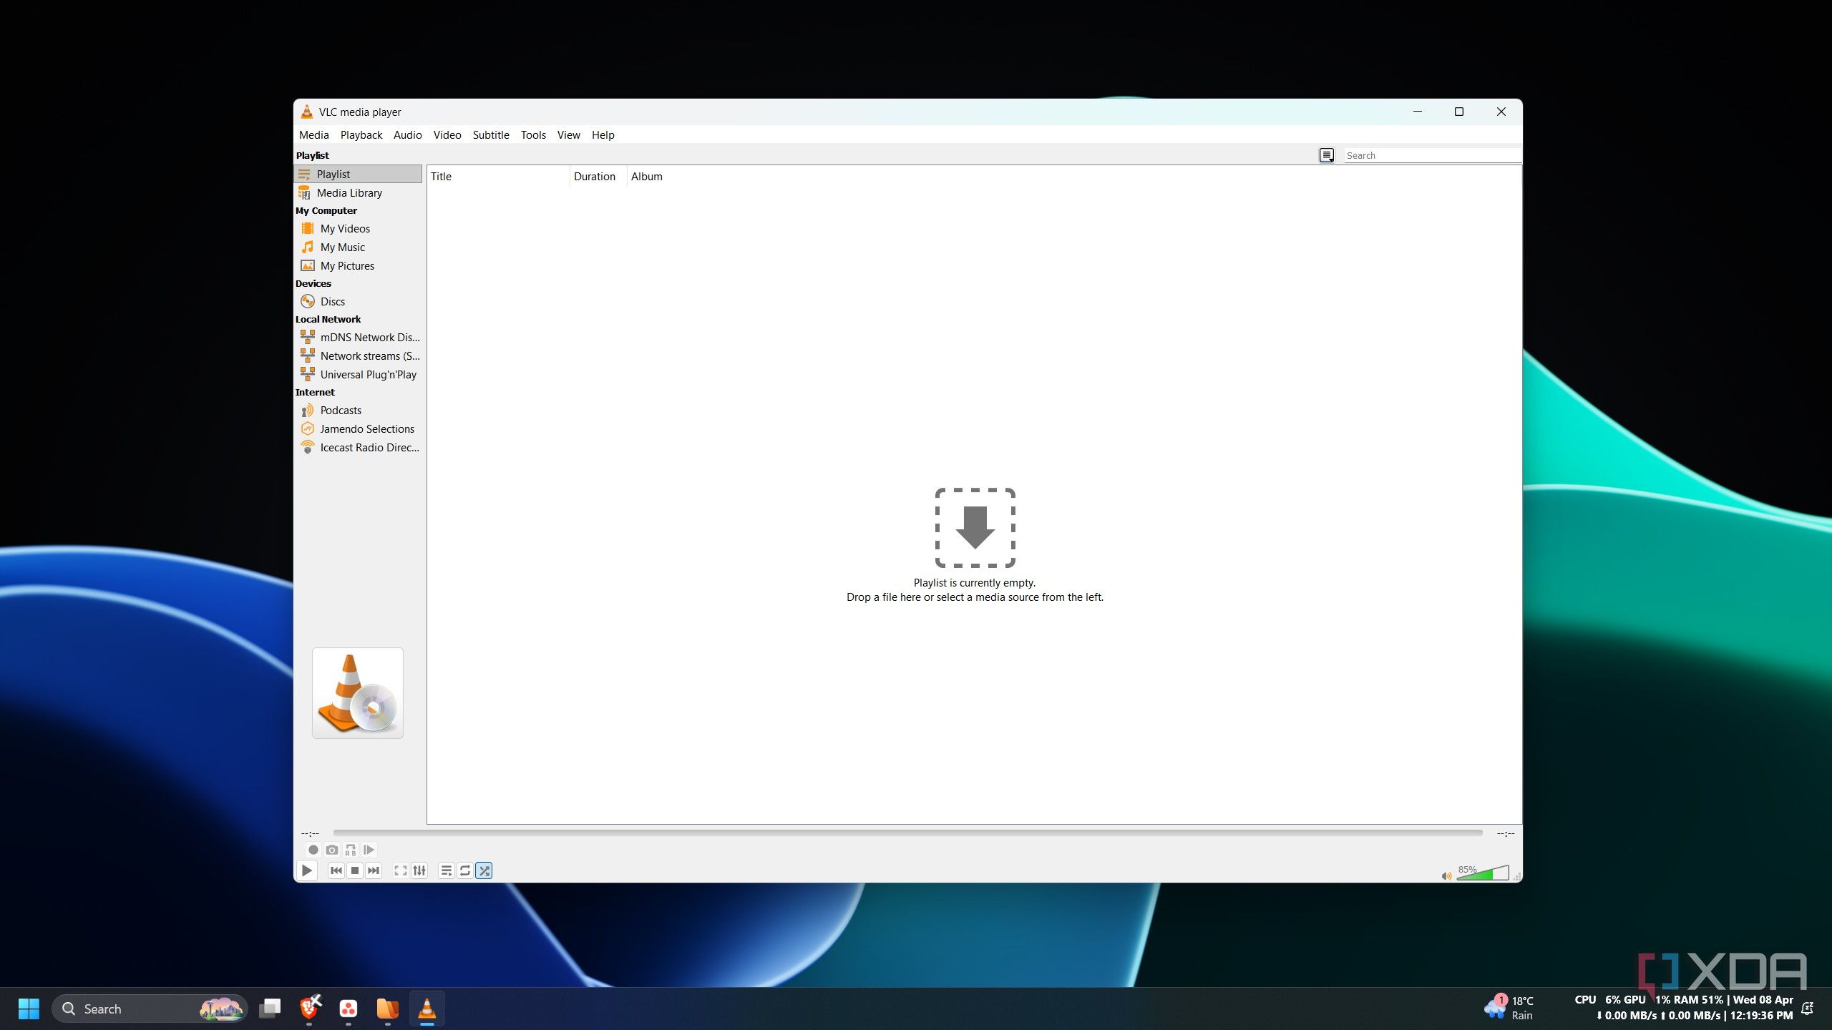Select My Pictures source
This screenshot has width=1832, height=1030.
pyautogui.click(x=358, y=265)
